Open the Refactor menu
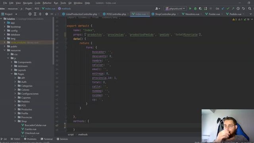The width and height of the screenshot is (254, 143). click(47, 3)
